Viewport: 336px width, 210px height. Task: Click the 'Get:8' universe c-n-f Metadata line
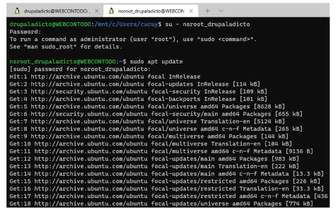[156, 129]
